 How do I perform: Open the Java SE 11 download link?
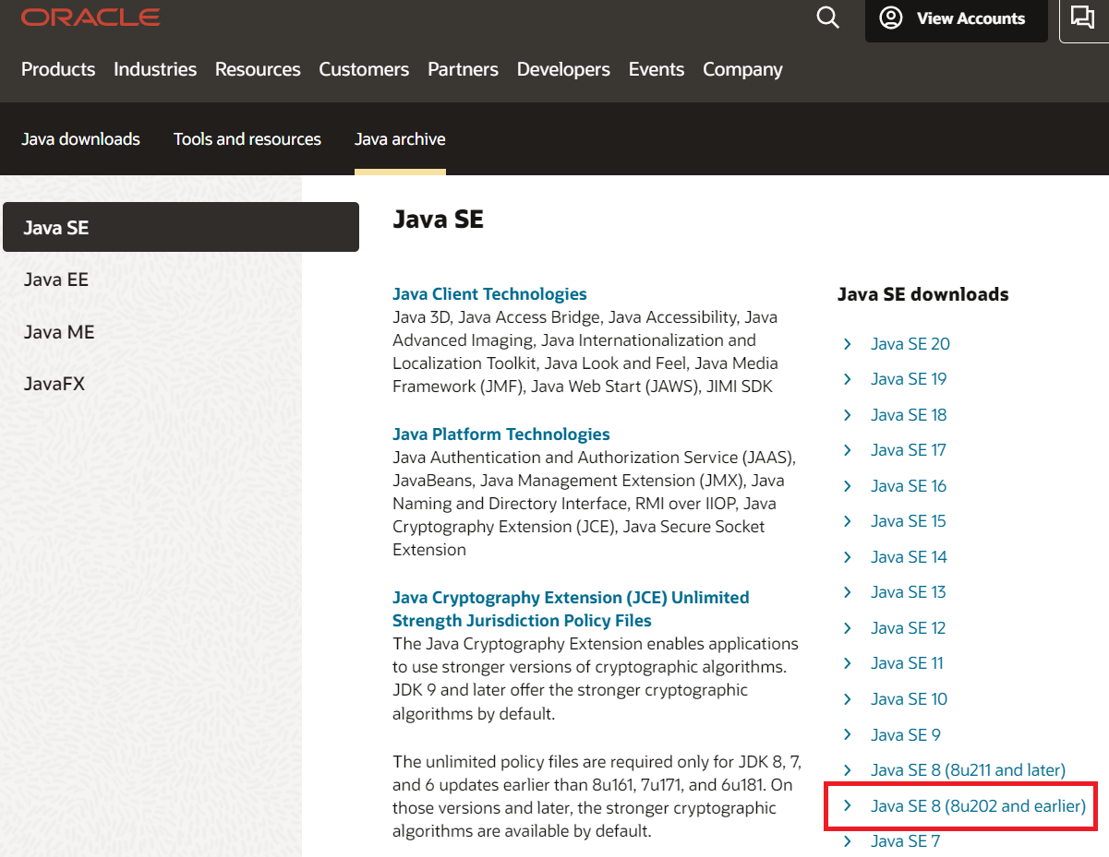pos(907,663)
